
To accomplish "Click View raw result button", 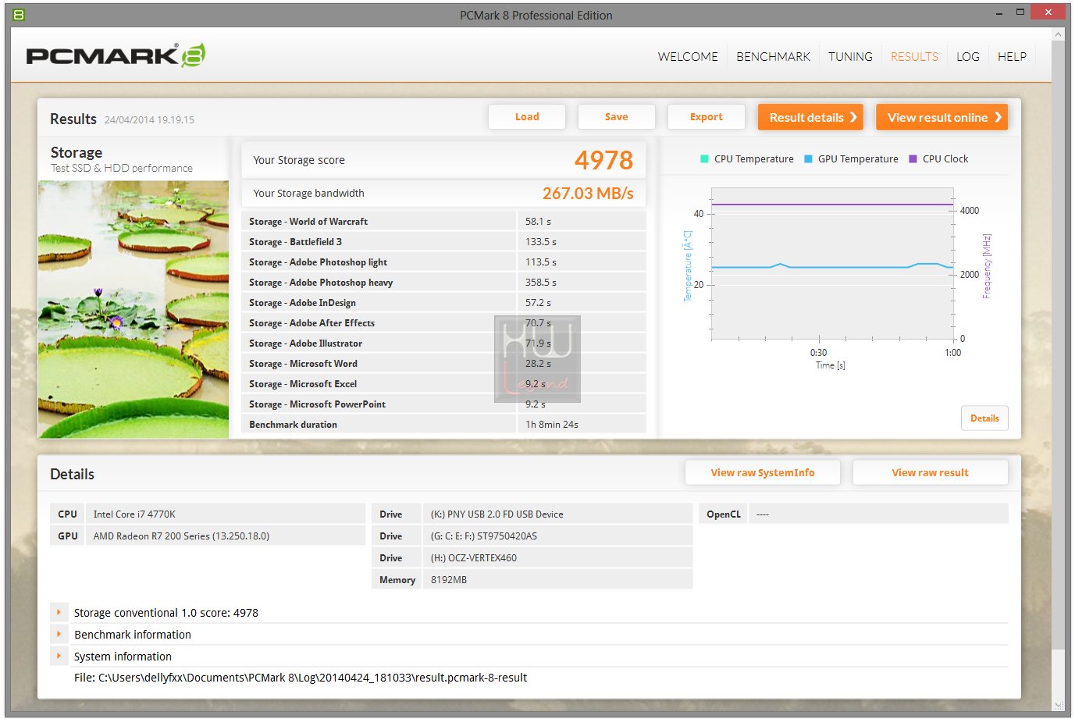I will click(931, 472).
